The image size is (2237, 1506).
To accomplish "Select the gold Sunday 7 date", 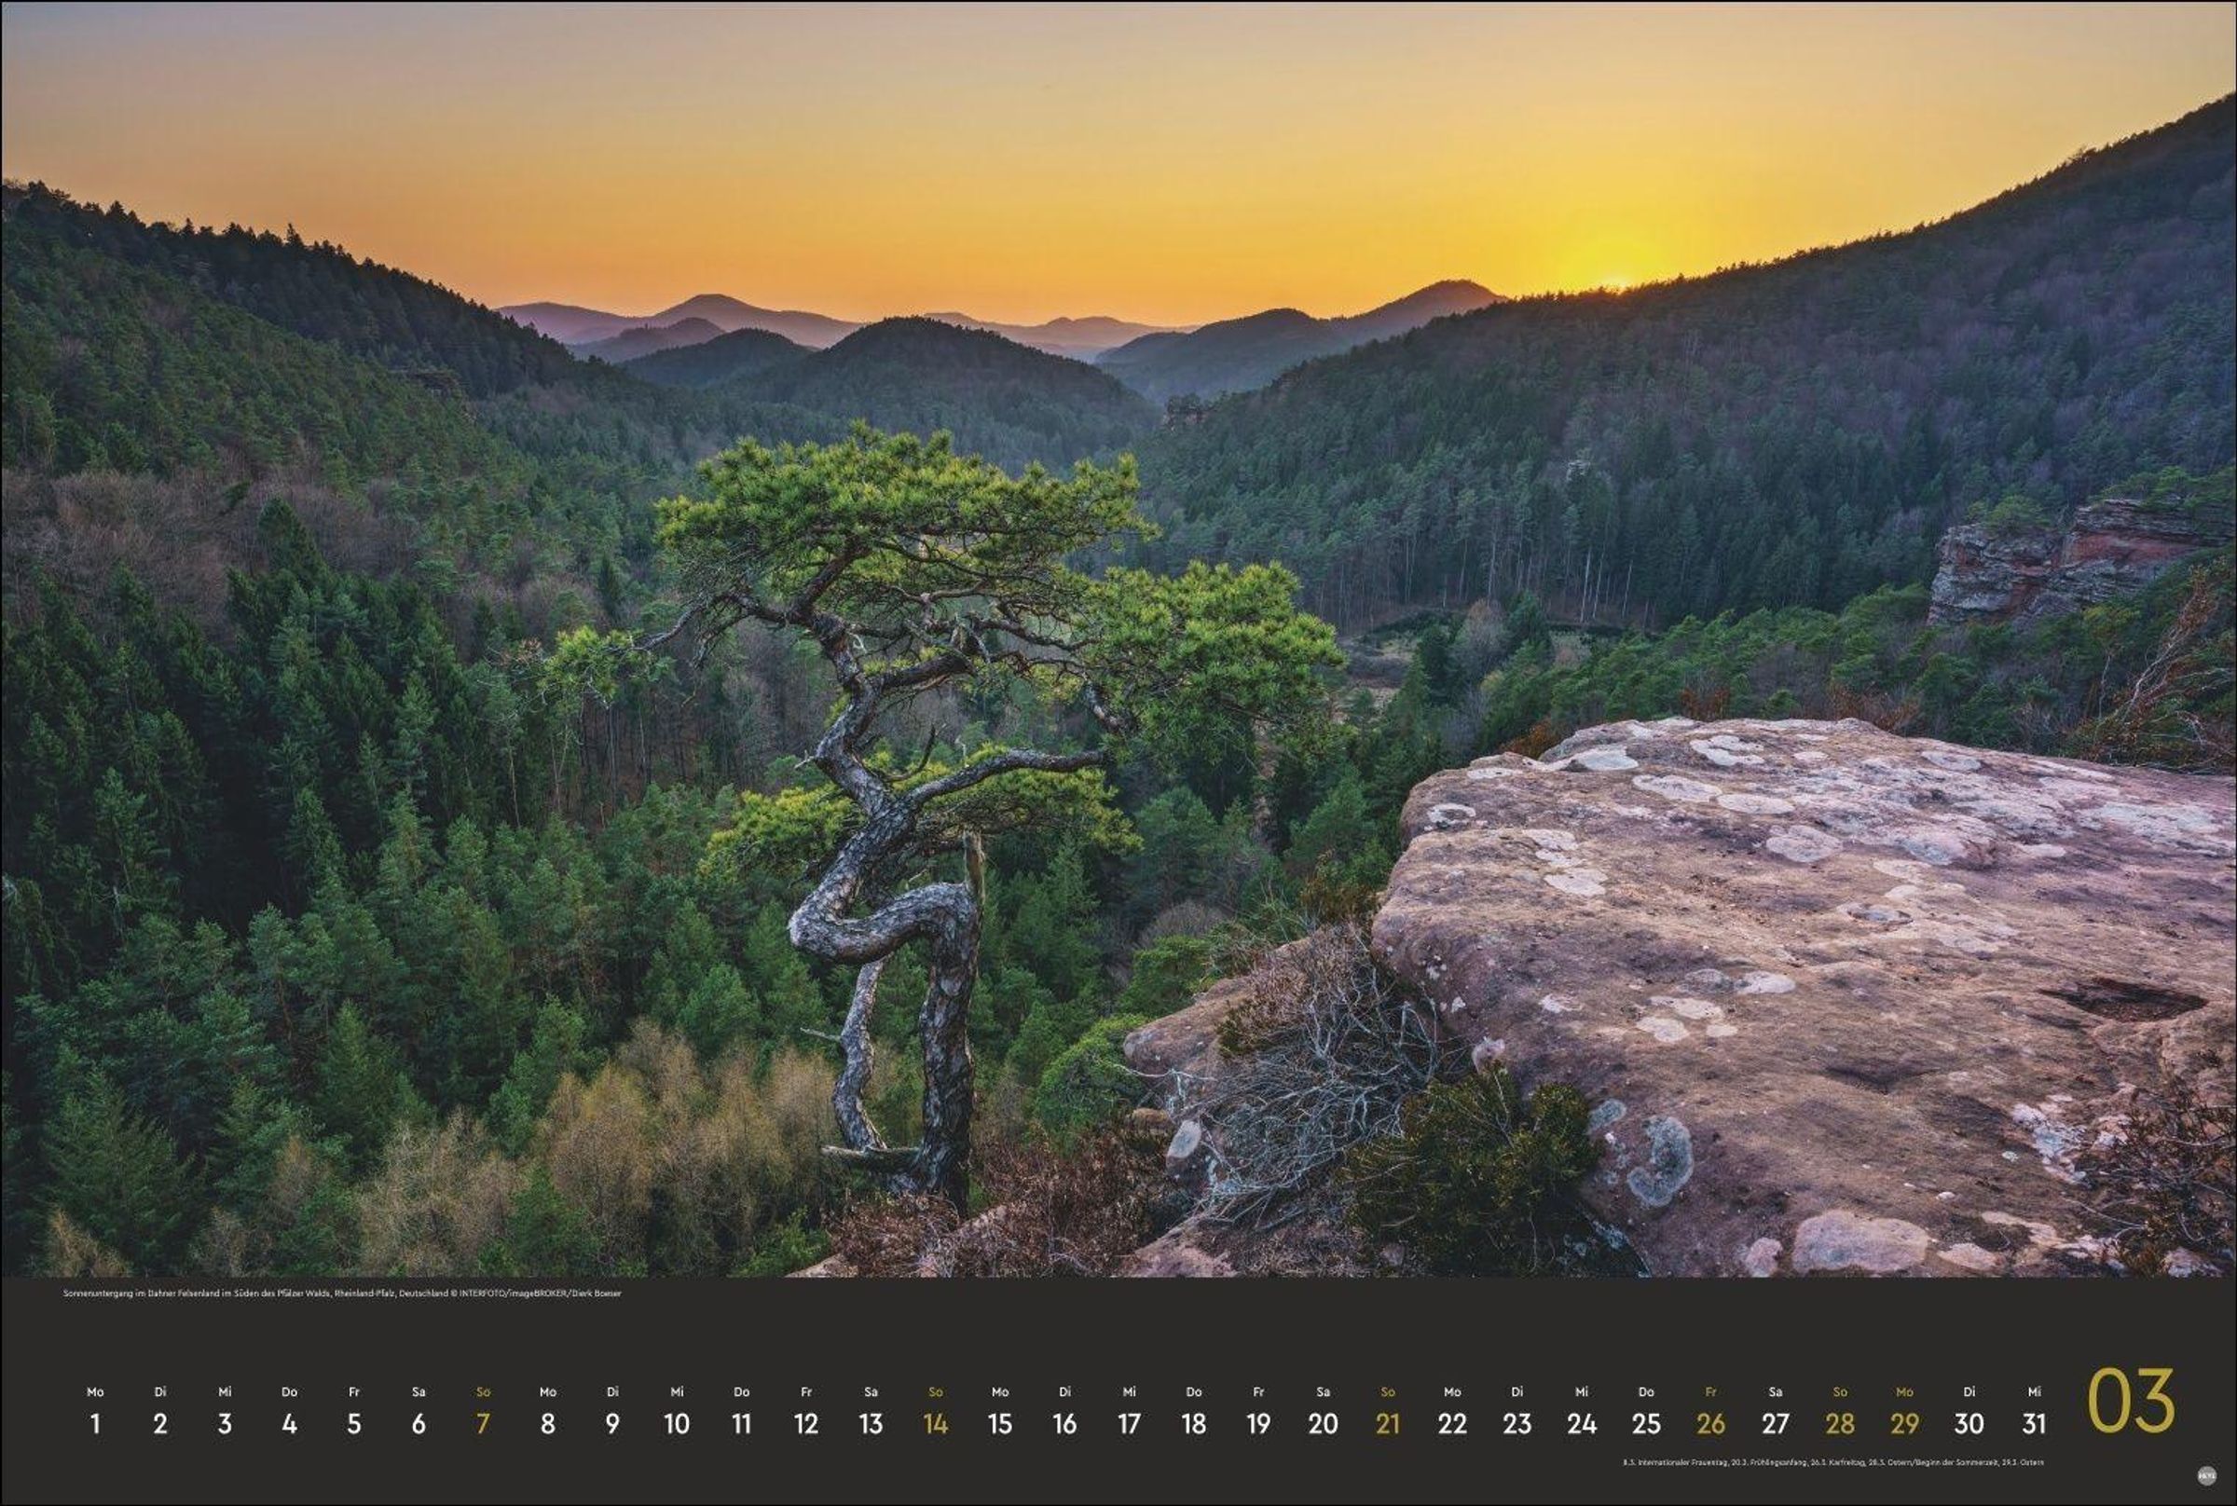I will [483, 1423].
